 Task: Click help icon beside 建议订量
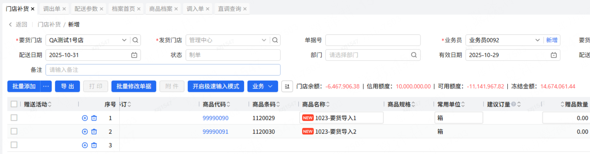(513, 104)
